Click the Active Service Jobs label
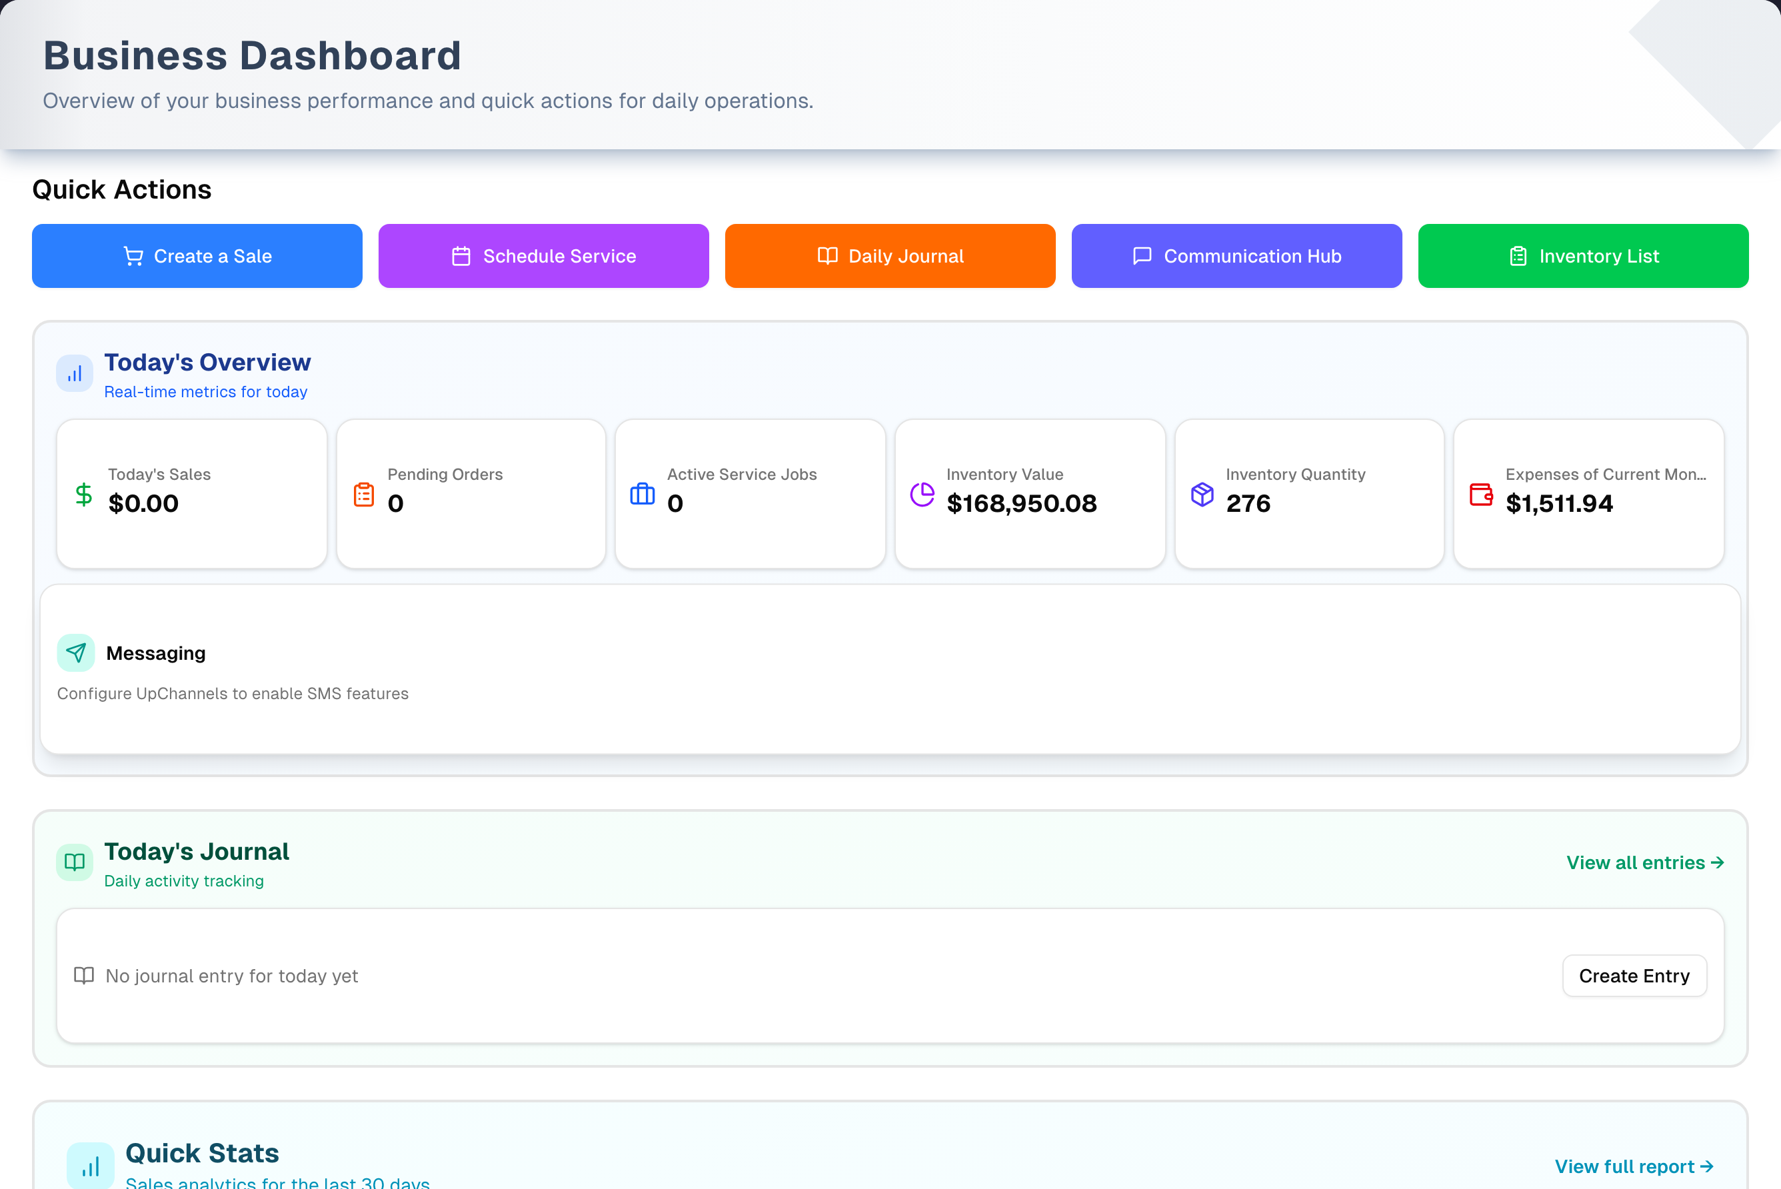Viewport: 1781px width, 1189px height. pos(741,474)
